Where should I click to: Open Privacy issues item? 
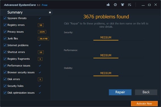[x=15, y=32]
